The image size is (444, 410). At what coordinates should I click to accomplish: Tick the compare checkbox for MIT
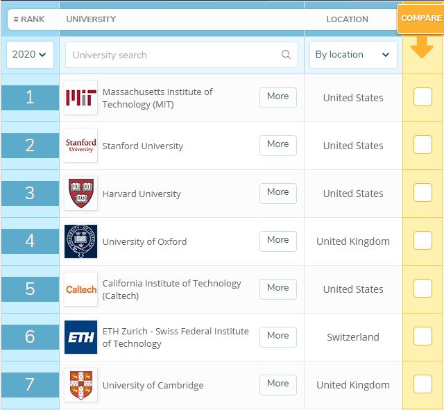pos(422,98)
